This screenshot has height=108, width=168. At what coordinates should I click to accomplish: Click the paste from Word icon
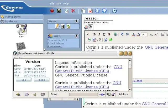pyautogui.click(x=94, y=40)
